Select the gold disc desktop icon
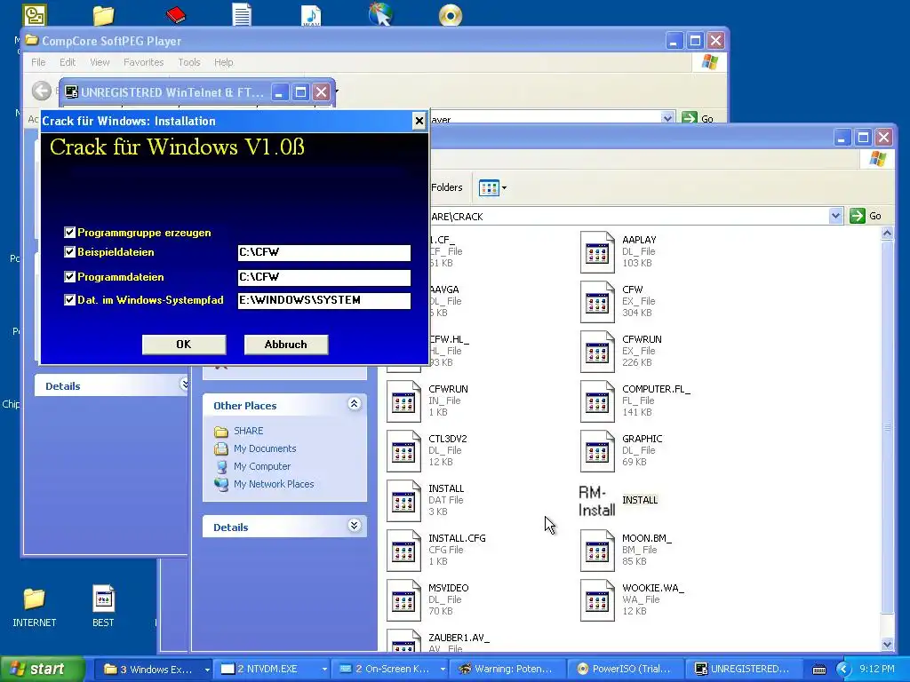 (x=451, y=15)
